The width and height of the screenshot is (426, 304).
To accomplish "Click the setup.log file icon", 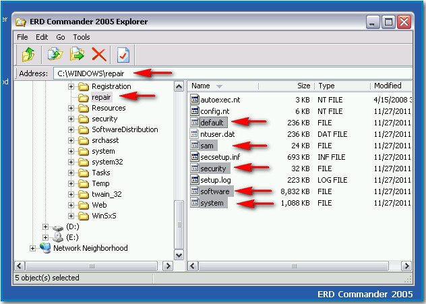I will (195, 180).
